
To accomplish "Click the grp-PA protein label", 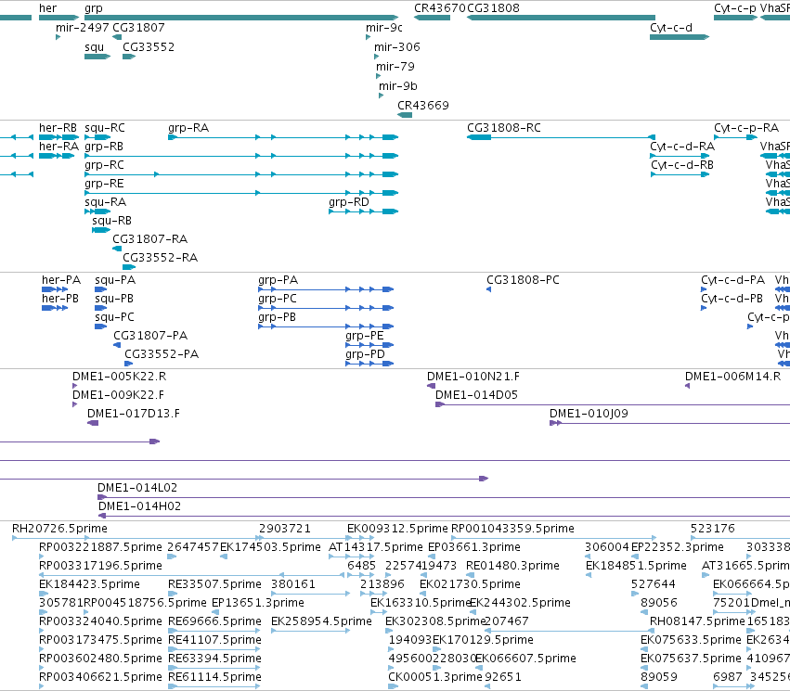I will pyautogui.click(x=278, y=280).
